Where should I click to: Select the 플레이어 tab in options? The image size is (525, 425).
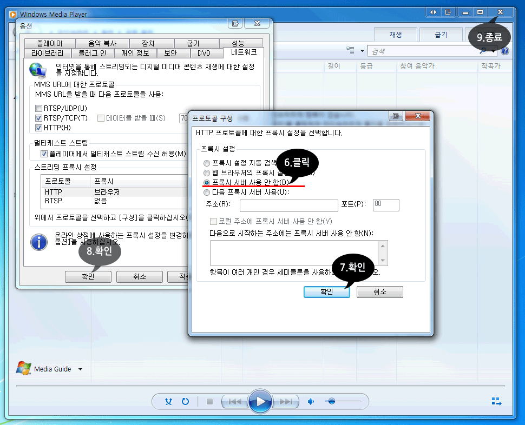coord(50,43)
